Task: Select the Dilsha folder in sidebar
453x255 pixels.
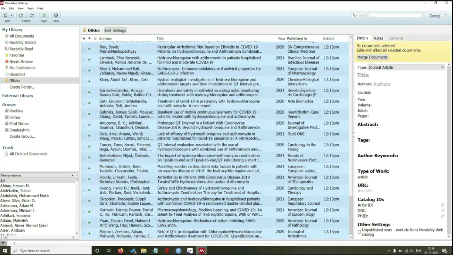Action: (x=15, y=81)
